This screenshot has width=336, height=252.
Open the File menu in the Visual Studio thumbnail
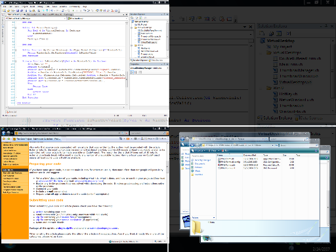pyautogui.click(x=5, y=7)
